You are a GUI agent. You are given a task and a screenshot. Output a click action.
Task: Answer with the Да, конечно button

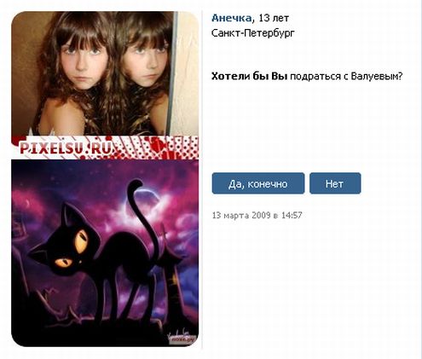point(258,183)
